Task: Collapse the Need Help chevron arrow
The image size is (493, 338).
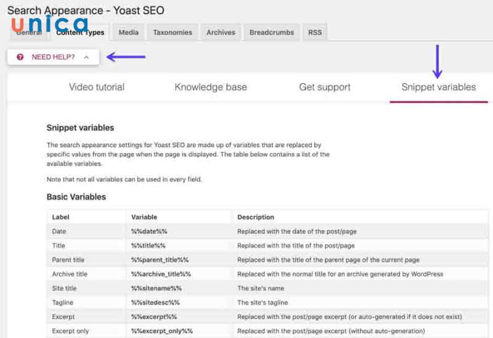Action: [86, 57]
